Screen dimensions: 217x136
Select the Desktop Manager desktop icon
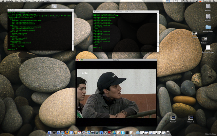click(x=208, y=48)
